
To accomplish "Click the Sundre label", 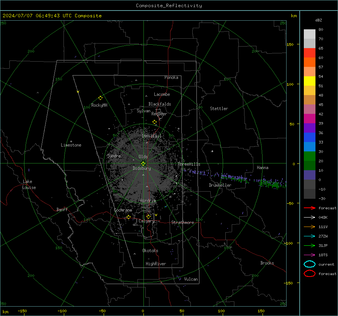I will [114, 156].
